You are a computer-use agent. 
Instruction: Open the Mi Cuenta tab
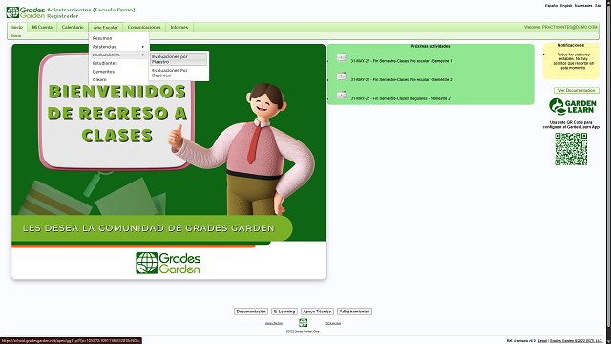(x=42, y=27)
